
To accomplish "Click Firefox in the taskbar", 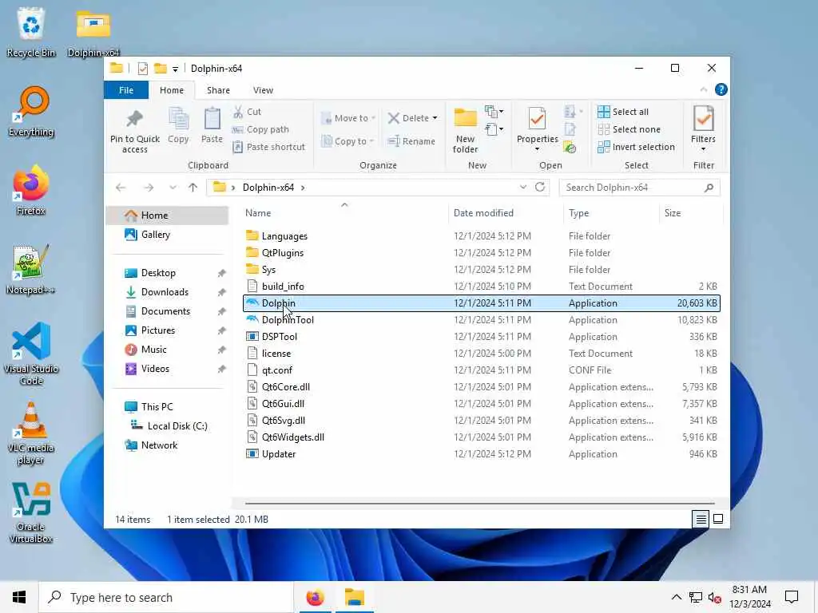I will [315, 597].
